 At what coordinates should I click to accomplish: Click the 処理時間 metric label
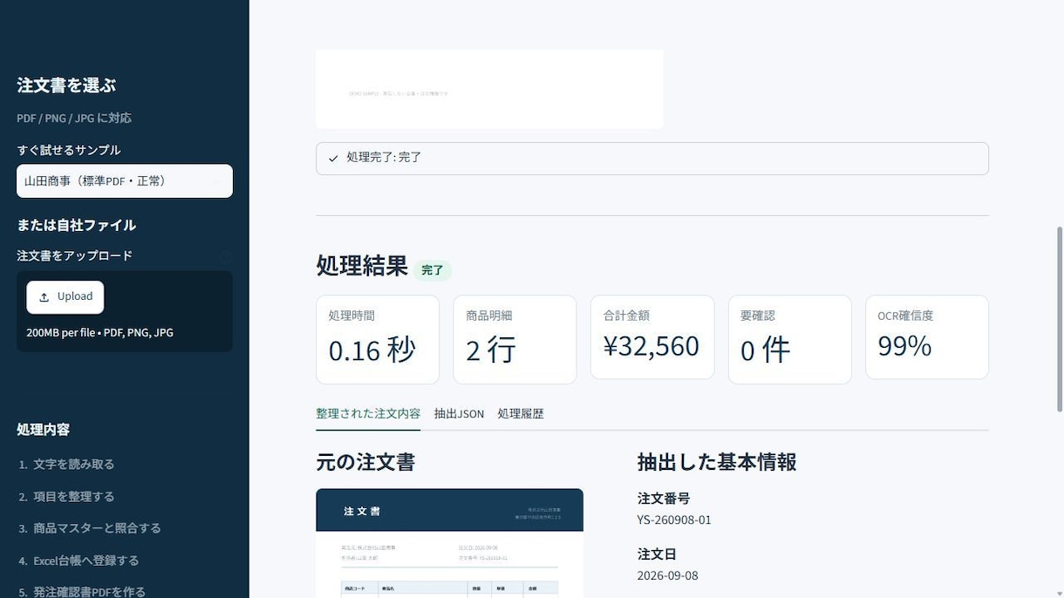click(x=351, y=316)
